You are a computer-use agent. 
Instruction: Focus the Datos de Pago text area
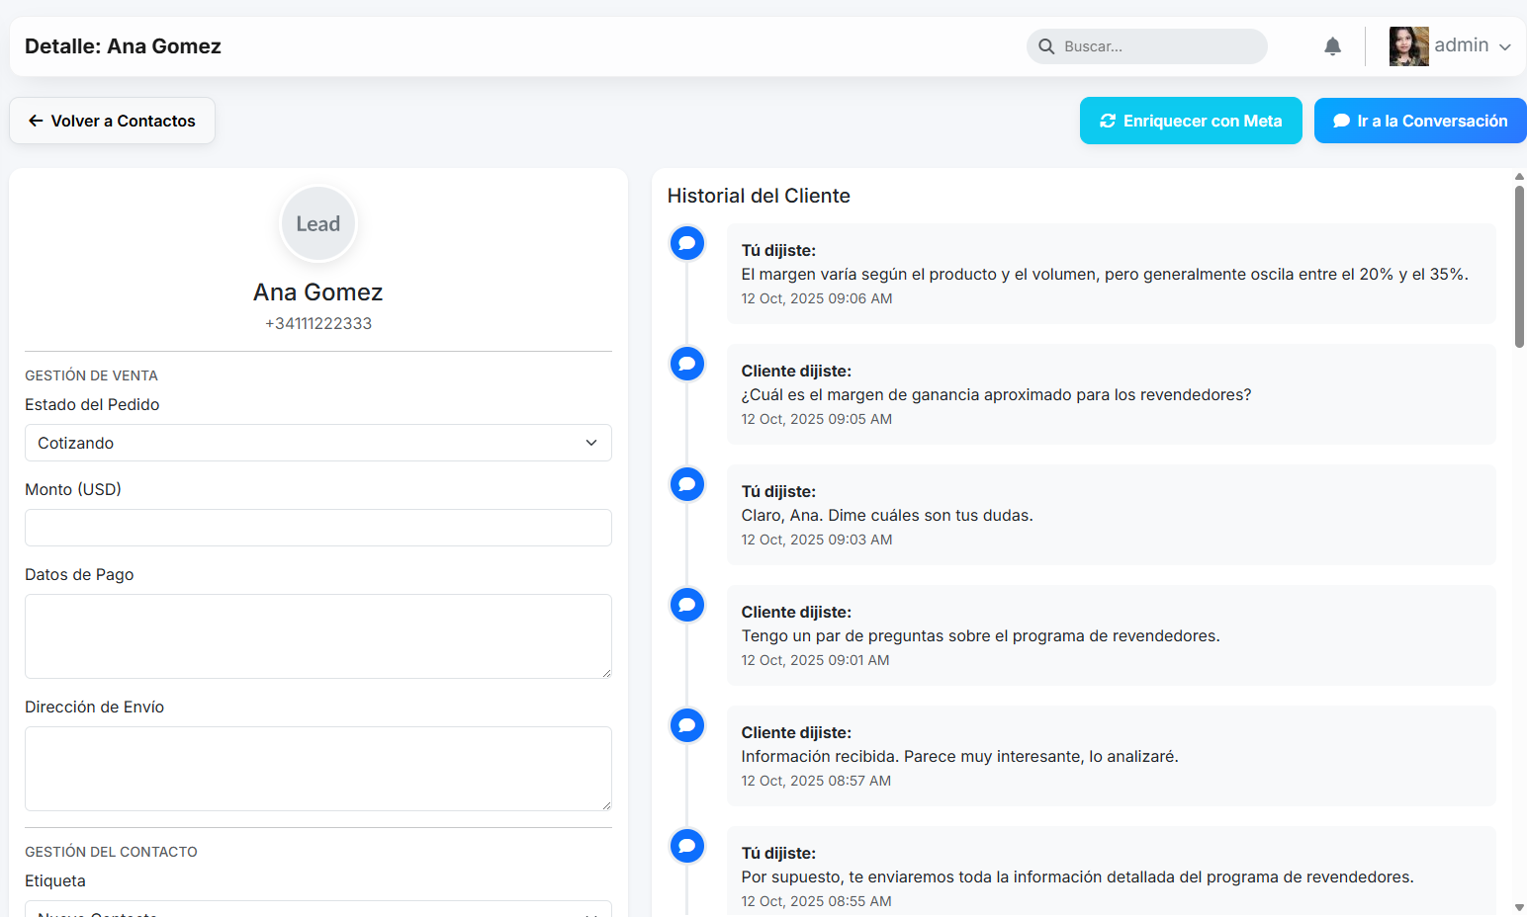pyautogui.click(x=317, y=636)
